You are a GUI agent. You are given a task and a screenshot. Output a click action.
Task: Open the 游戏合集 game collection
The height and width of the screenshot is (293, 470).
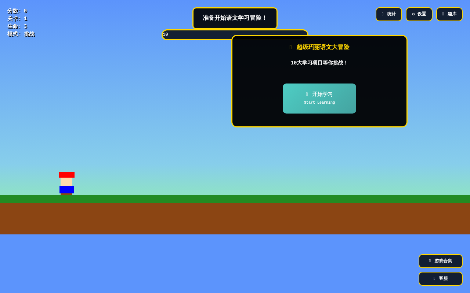pos(440,261)
